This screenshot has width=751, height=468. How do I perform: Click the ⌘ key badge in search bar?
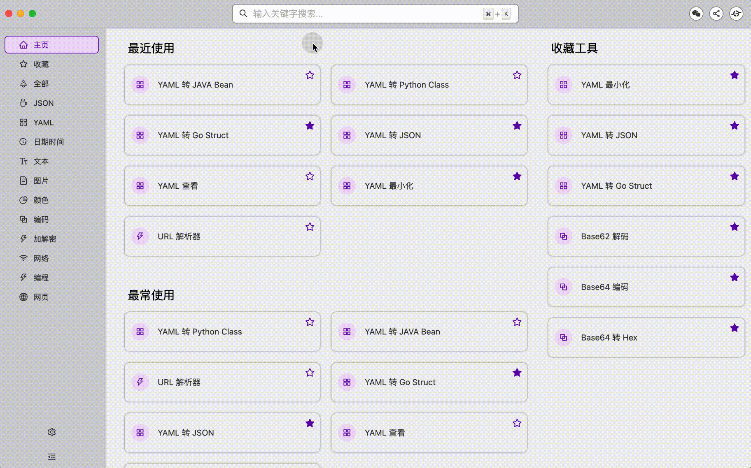[x=488, y=14]
